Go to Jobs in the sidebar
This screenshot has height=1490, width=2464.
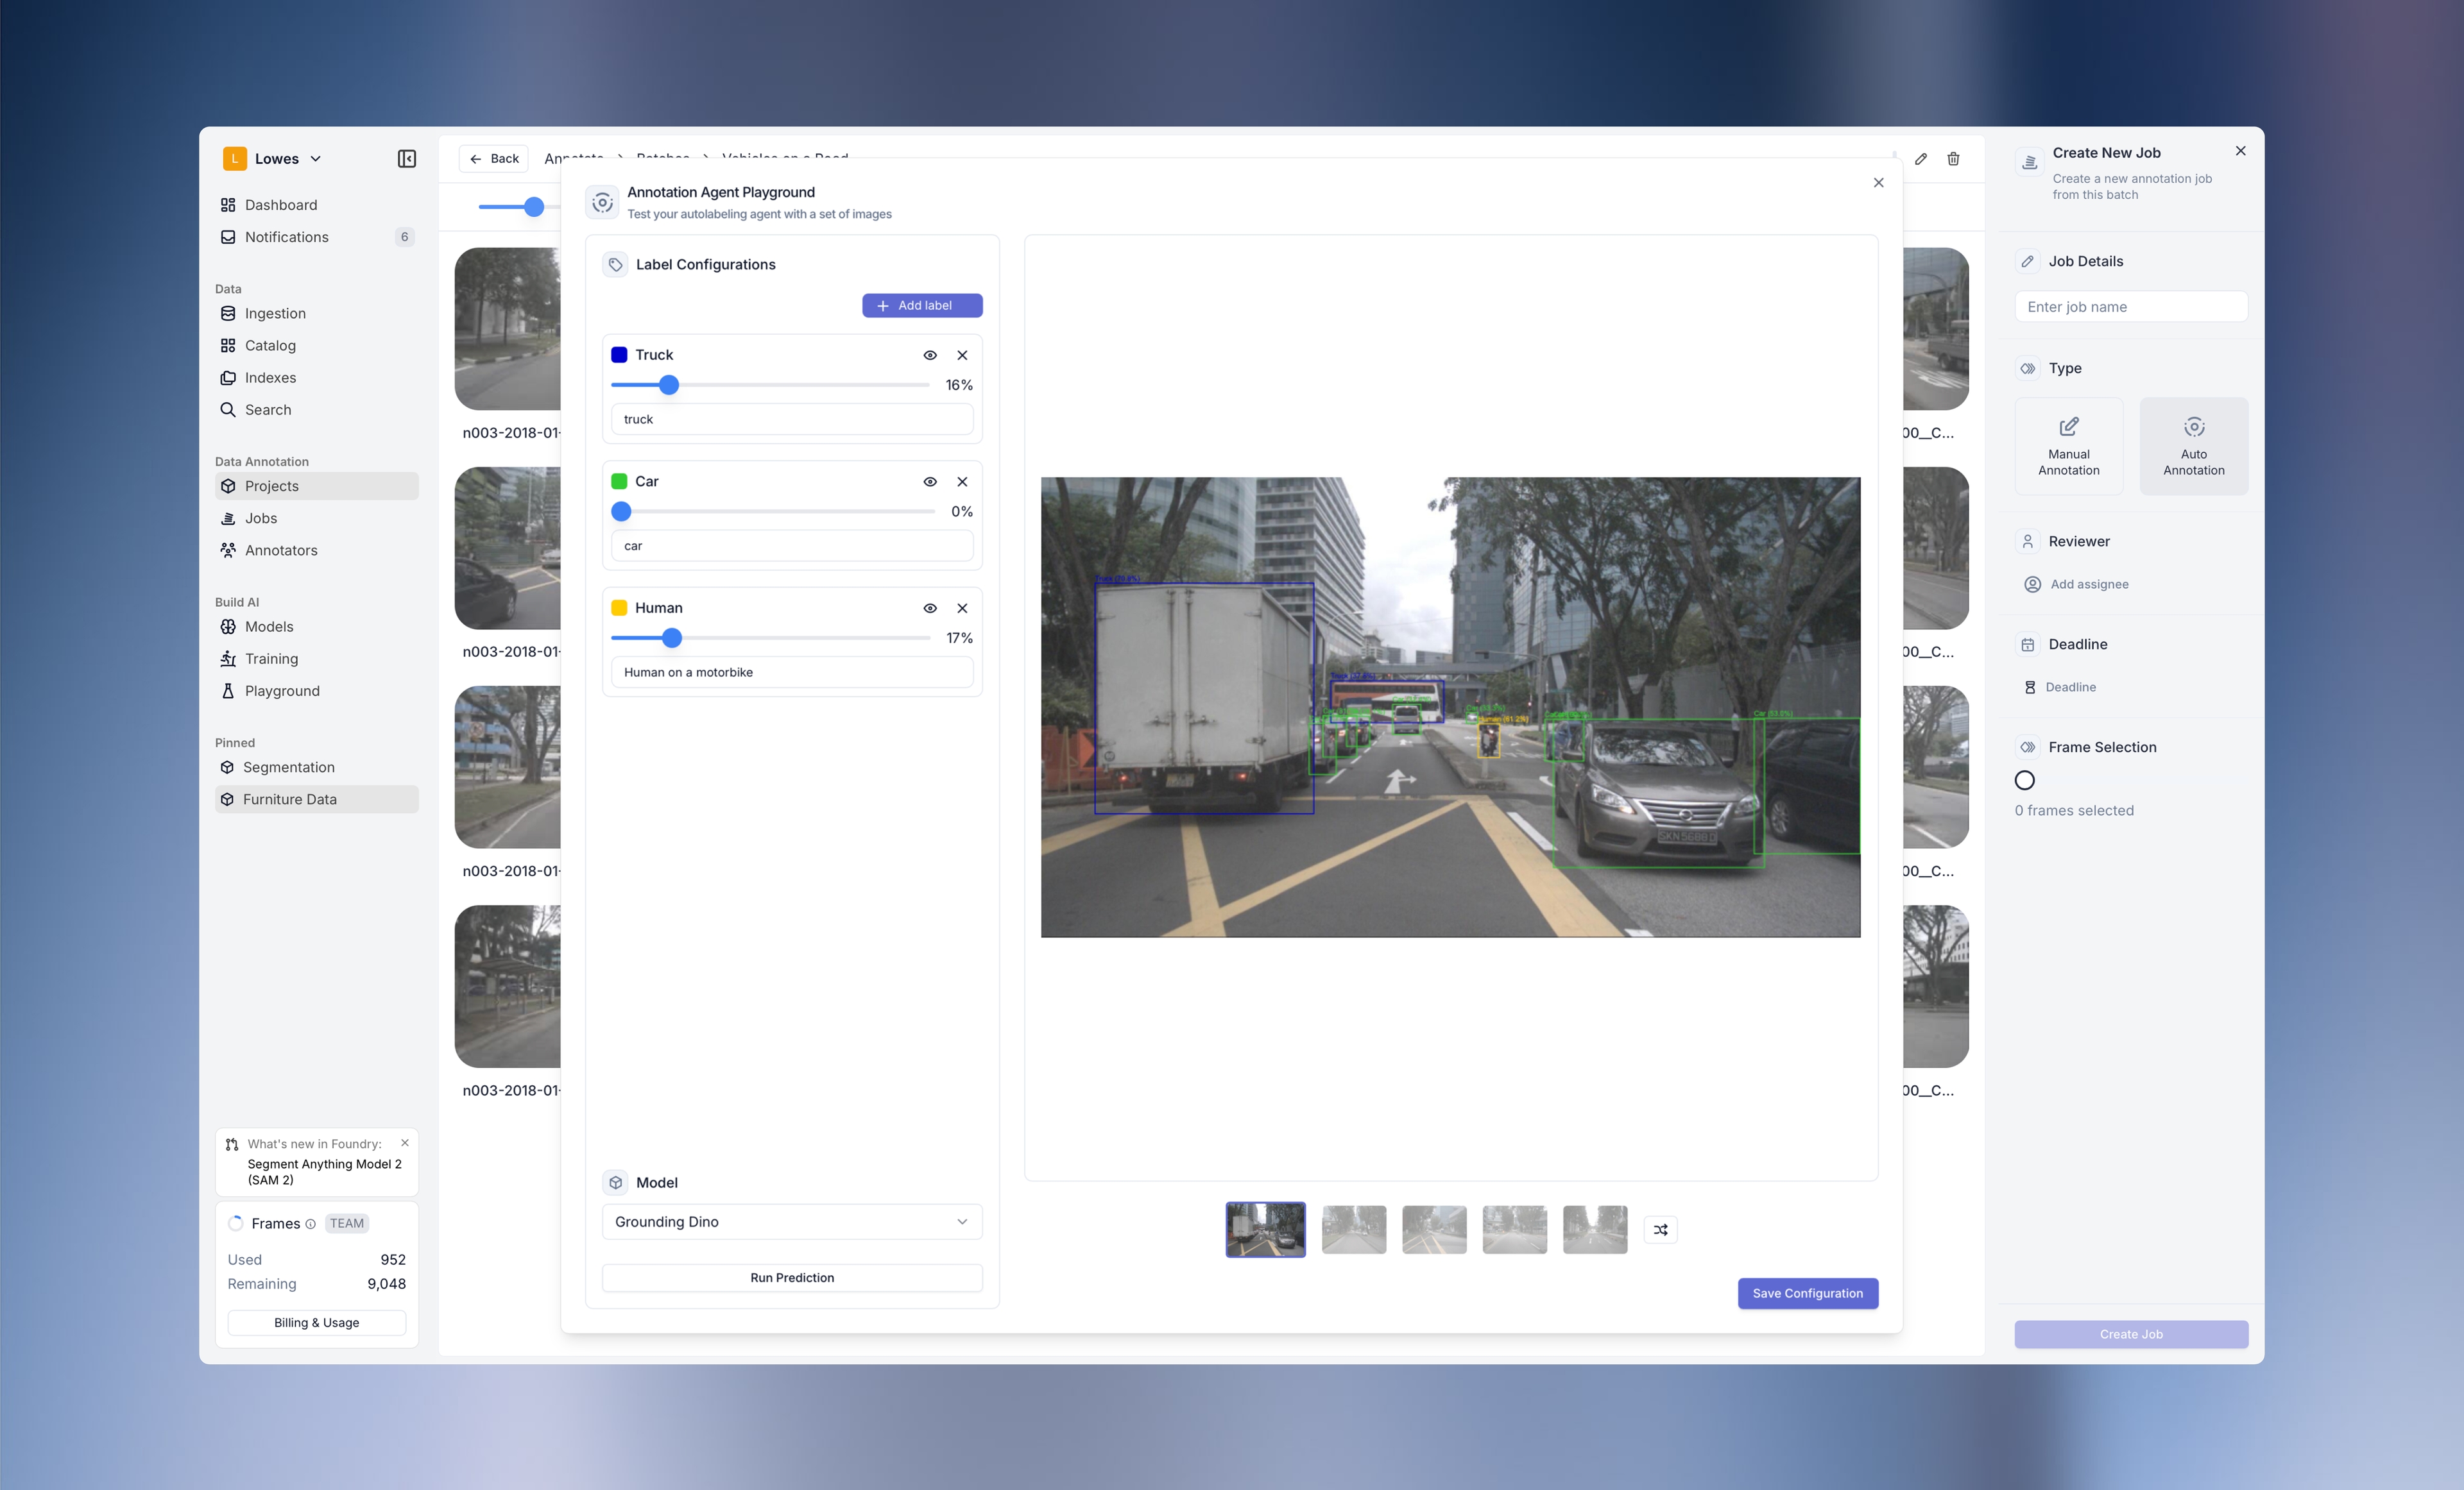pyautogui.click(x=261, y=518)
